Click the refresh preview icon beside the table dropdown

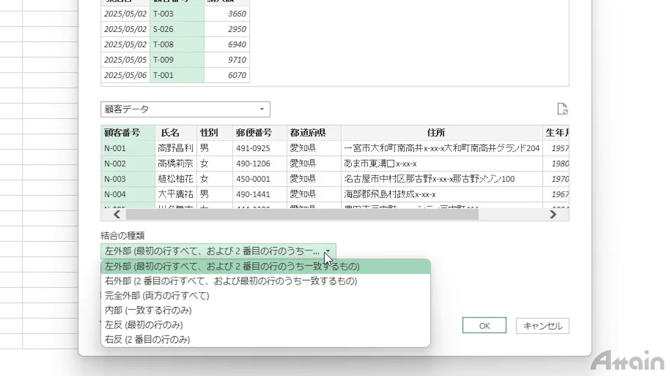pyautogui.click(x=563, y=109)
